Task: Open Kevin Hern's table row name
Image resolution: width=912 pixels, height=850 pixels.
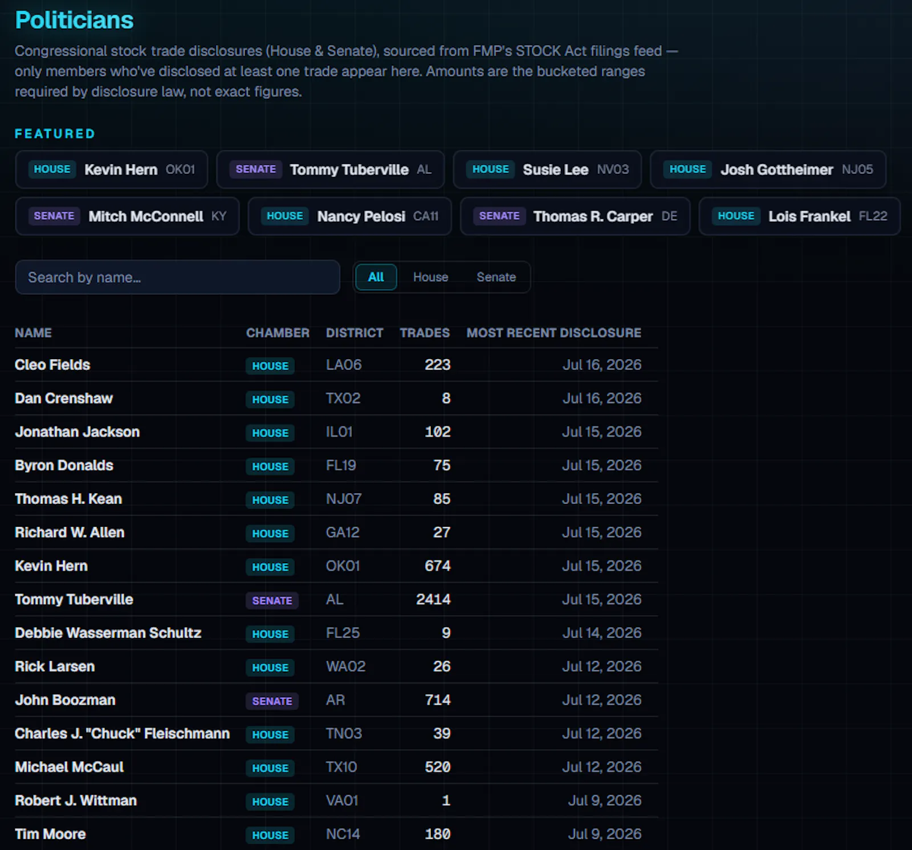Action: click(51, 566)
